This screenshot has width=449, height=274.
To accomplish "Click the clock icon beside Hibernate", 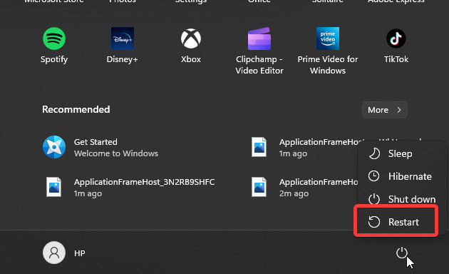I will coord(373,176).
